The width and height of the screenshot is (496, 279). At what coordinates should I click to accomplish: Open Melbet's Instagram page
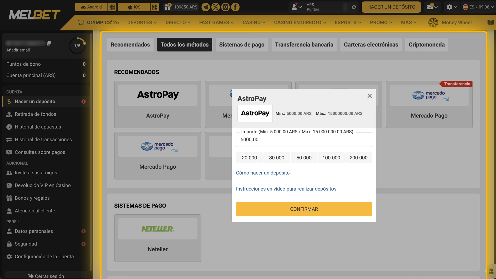[x=225, y=7]
